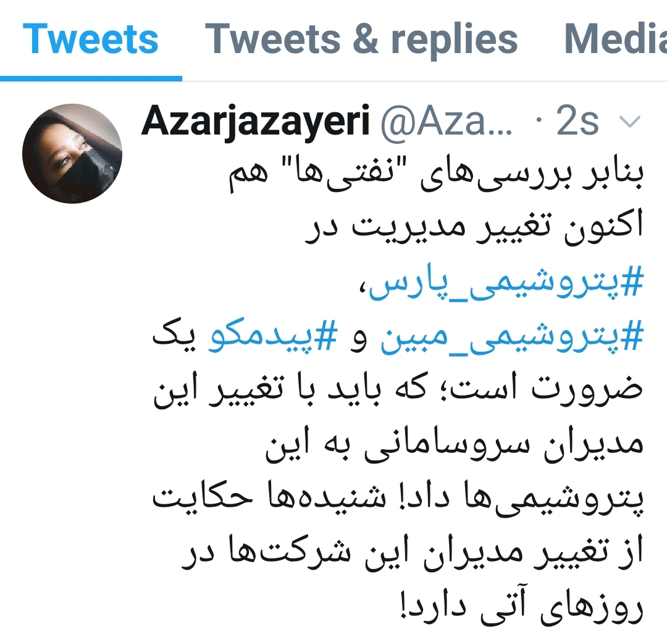Screen dimensions: 667x640
Task: Open the tweet options chevron menu
Action: [x=630, y=122]
